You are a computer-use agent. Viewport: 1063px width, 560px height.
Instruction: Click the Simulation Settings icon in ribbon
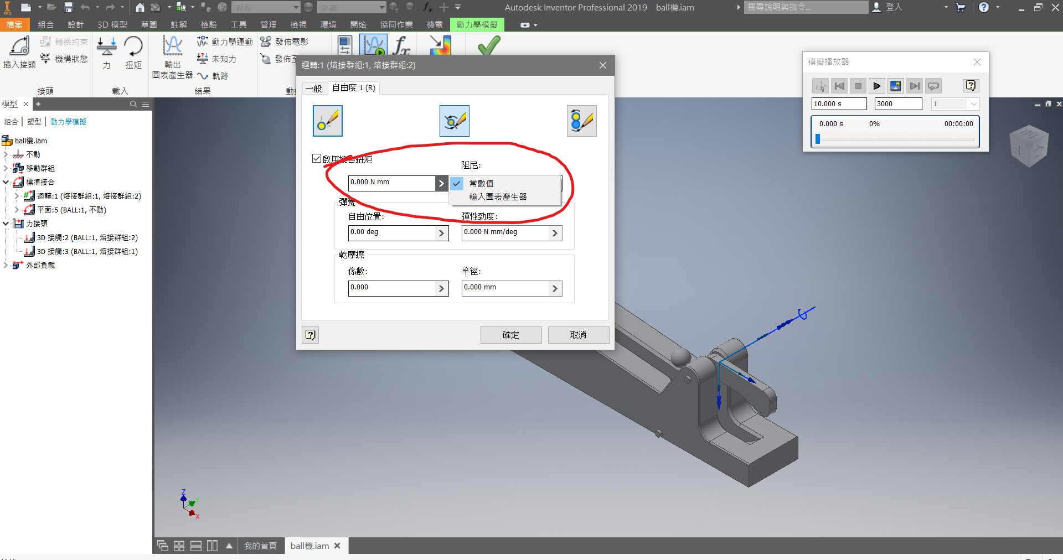[x=345, y=44]
